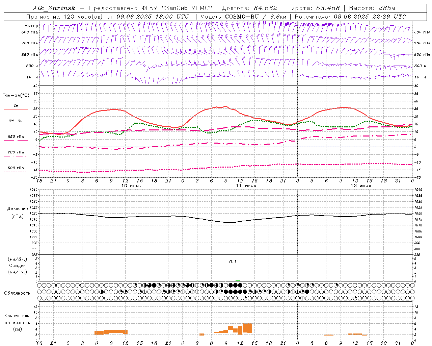The image size is (432, 346).
Task: Click the Осадки precipitation label
Action: pyautogui.click(x=18, y=266)
